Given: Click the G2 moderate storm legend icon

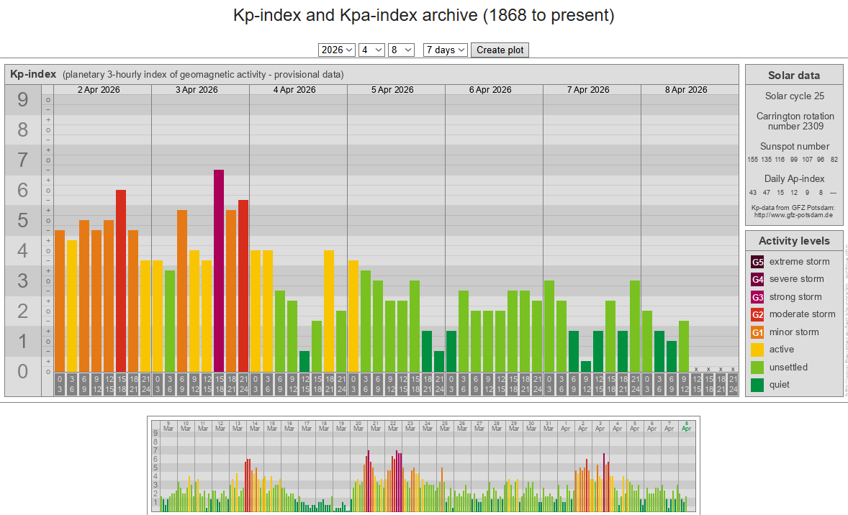Looking at the screenshot, I should point(757,314).
